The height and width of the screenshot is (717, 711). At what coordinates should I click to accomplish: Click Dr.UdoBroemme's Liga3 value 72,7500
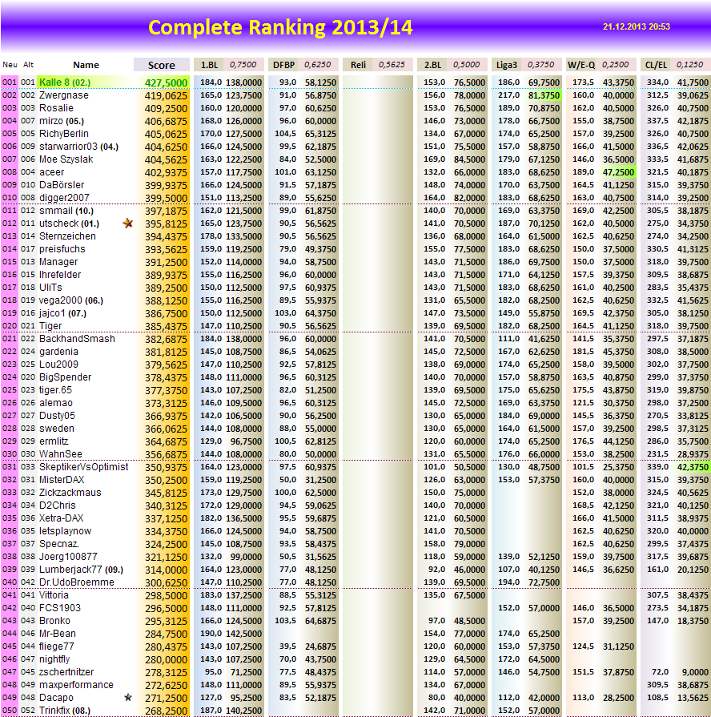(544, 582)
